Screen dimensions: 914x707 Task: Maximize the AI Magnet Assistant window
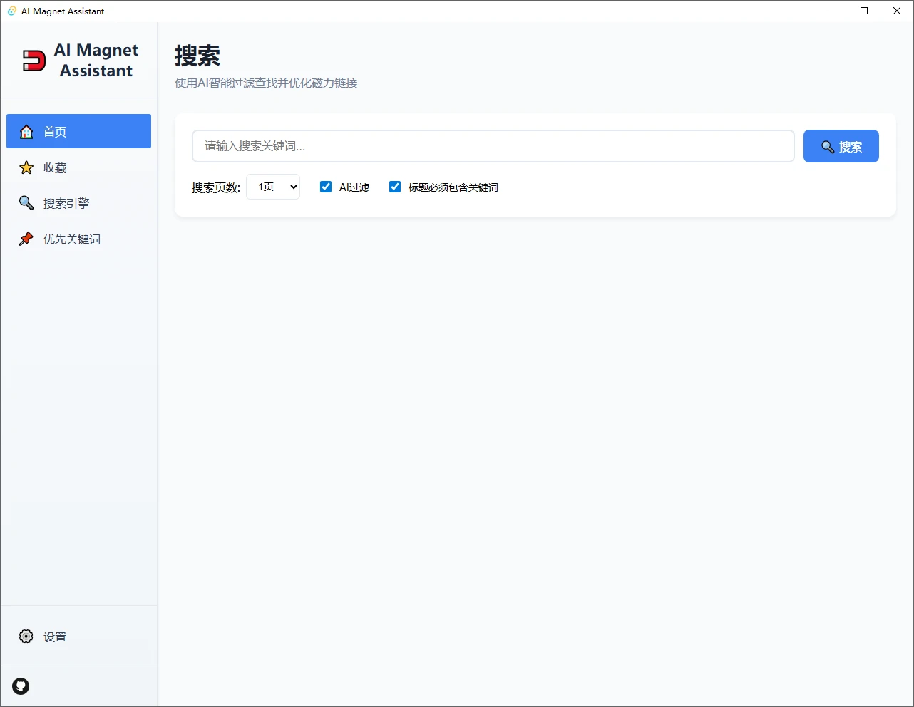coord(864,11)
